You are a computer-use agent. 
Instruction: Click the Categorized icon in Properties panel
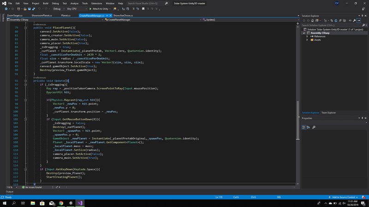pyautogui.click(x=304, y=127)
